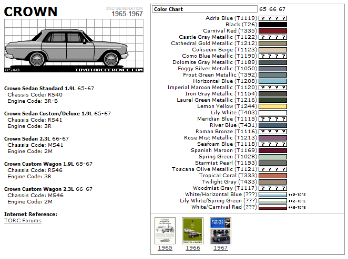Click 'Engine Code: 3R-B' text
This screenshot has width=348, height=259.
(x=33, y=101)
